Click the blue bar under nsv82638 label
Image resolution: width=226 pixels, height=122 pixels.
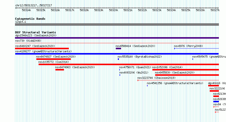coord(216,102)
